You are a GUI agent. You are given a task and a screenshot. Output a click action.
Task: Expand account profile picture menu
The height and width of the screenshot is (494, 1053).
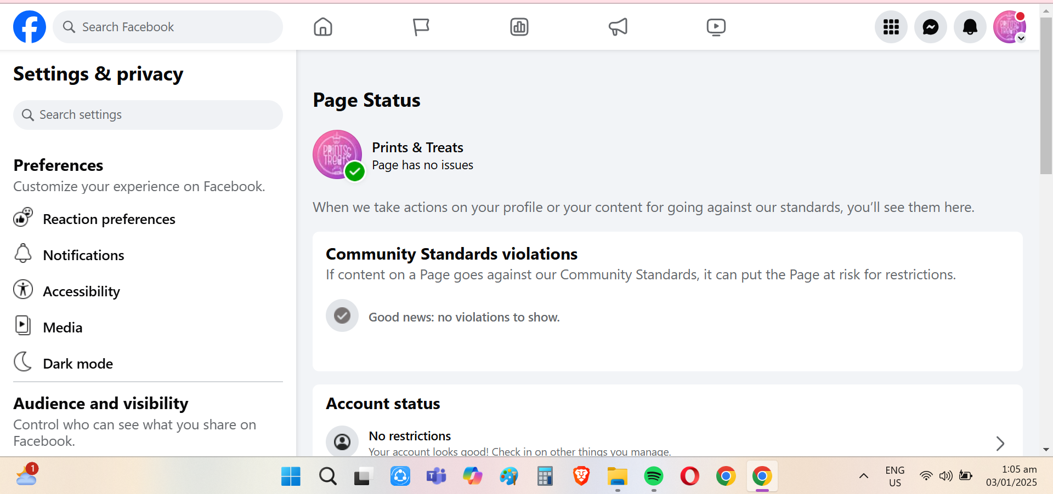1009,27
